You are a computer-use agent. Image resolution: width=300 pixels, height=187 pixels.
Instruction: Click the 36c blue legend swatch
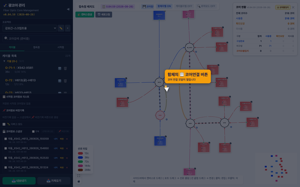[80, 157]
